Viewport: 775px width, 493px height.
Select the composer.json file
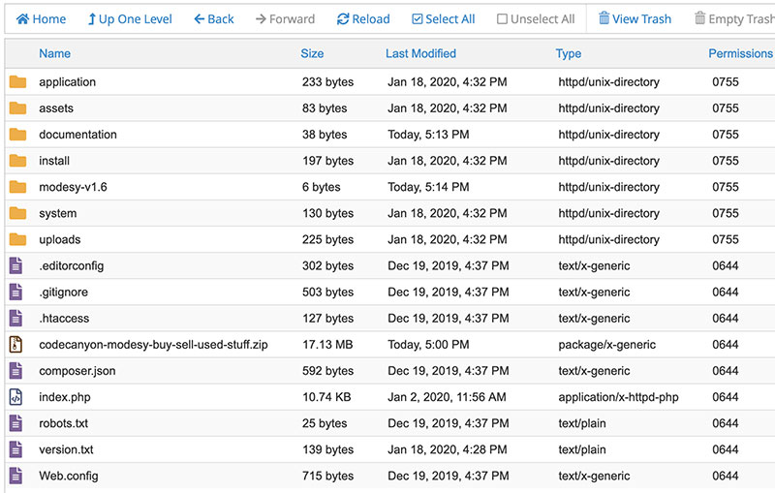coord(77,370)
